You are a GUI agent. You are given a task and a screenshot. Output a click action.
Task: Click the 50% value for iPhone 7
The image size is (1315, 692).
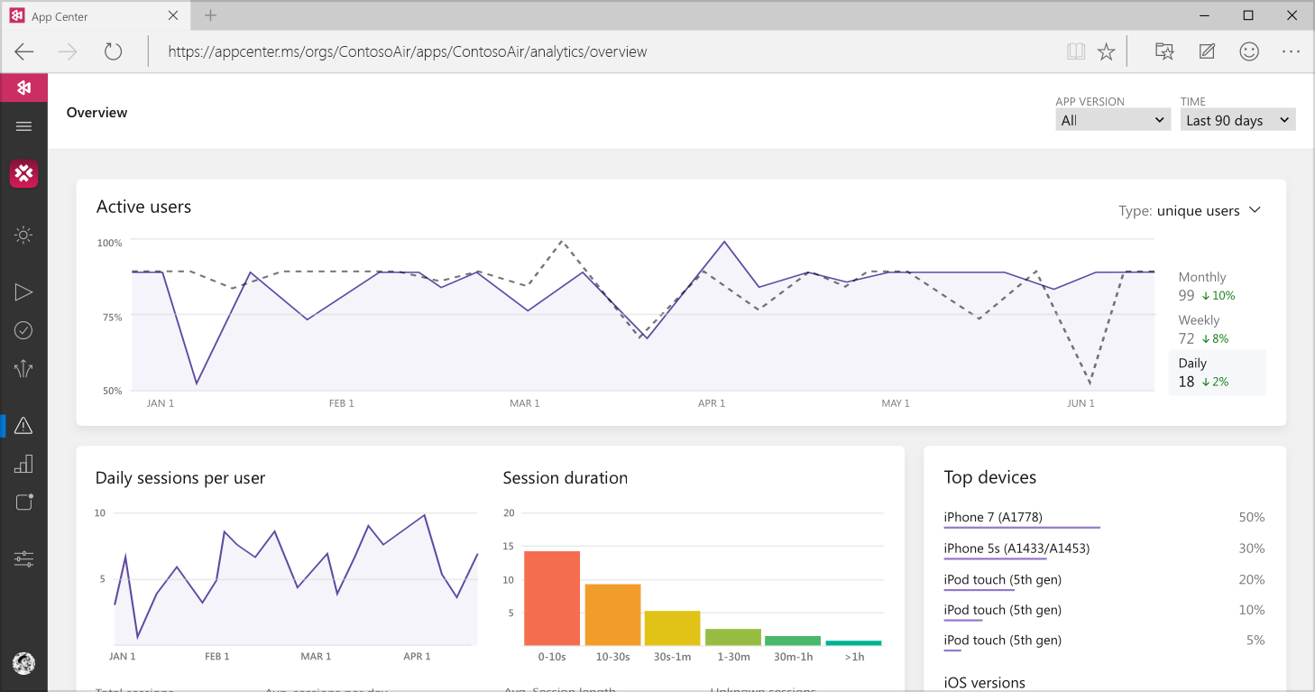(x=1252, y=518)
